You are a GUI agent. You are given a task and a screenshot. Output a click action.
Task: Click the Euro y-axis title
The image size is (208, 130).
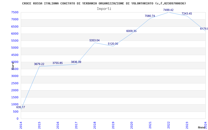12,66
